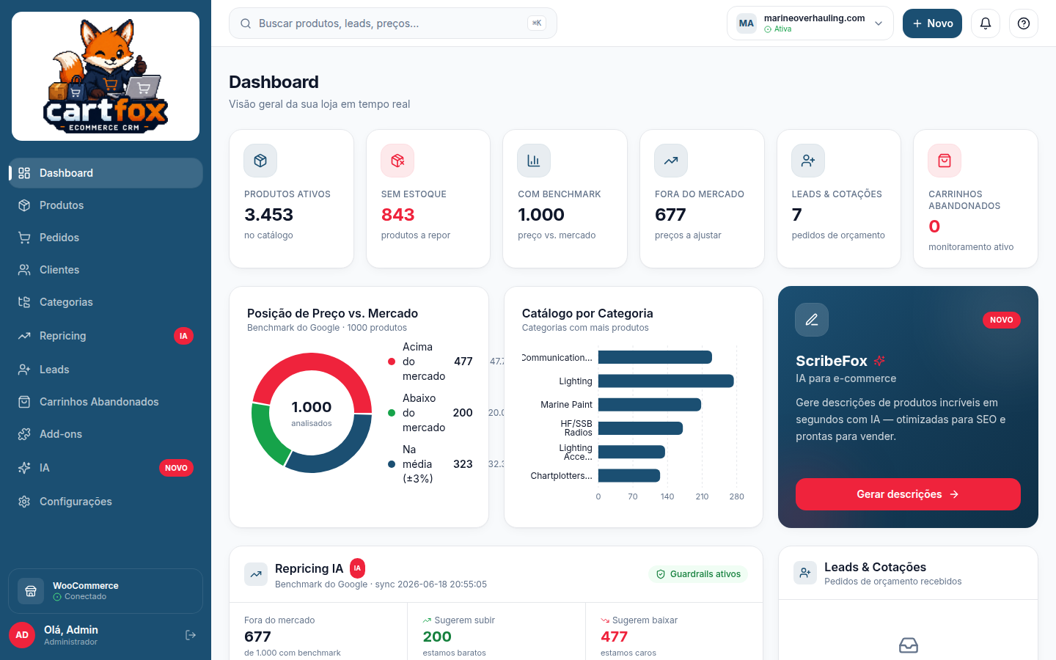This screenshot has width=1056, height=660.
Task: Click the Produtos Ativos box icon
Action: tap(260, 161)
